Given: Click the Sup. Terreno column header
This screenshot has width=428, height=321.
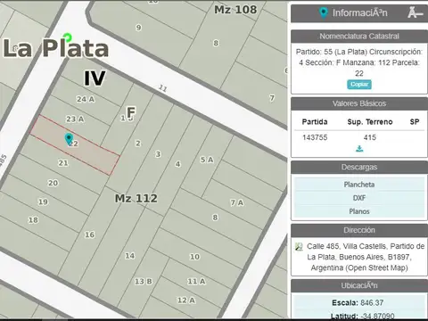Looking at the screenshot, I should tap(370, 122).
